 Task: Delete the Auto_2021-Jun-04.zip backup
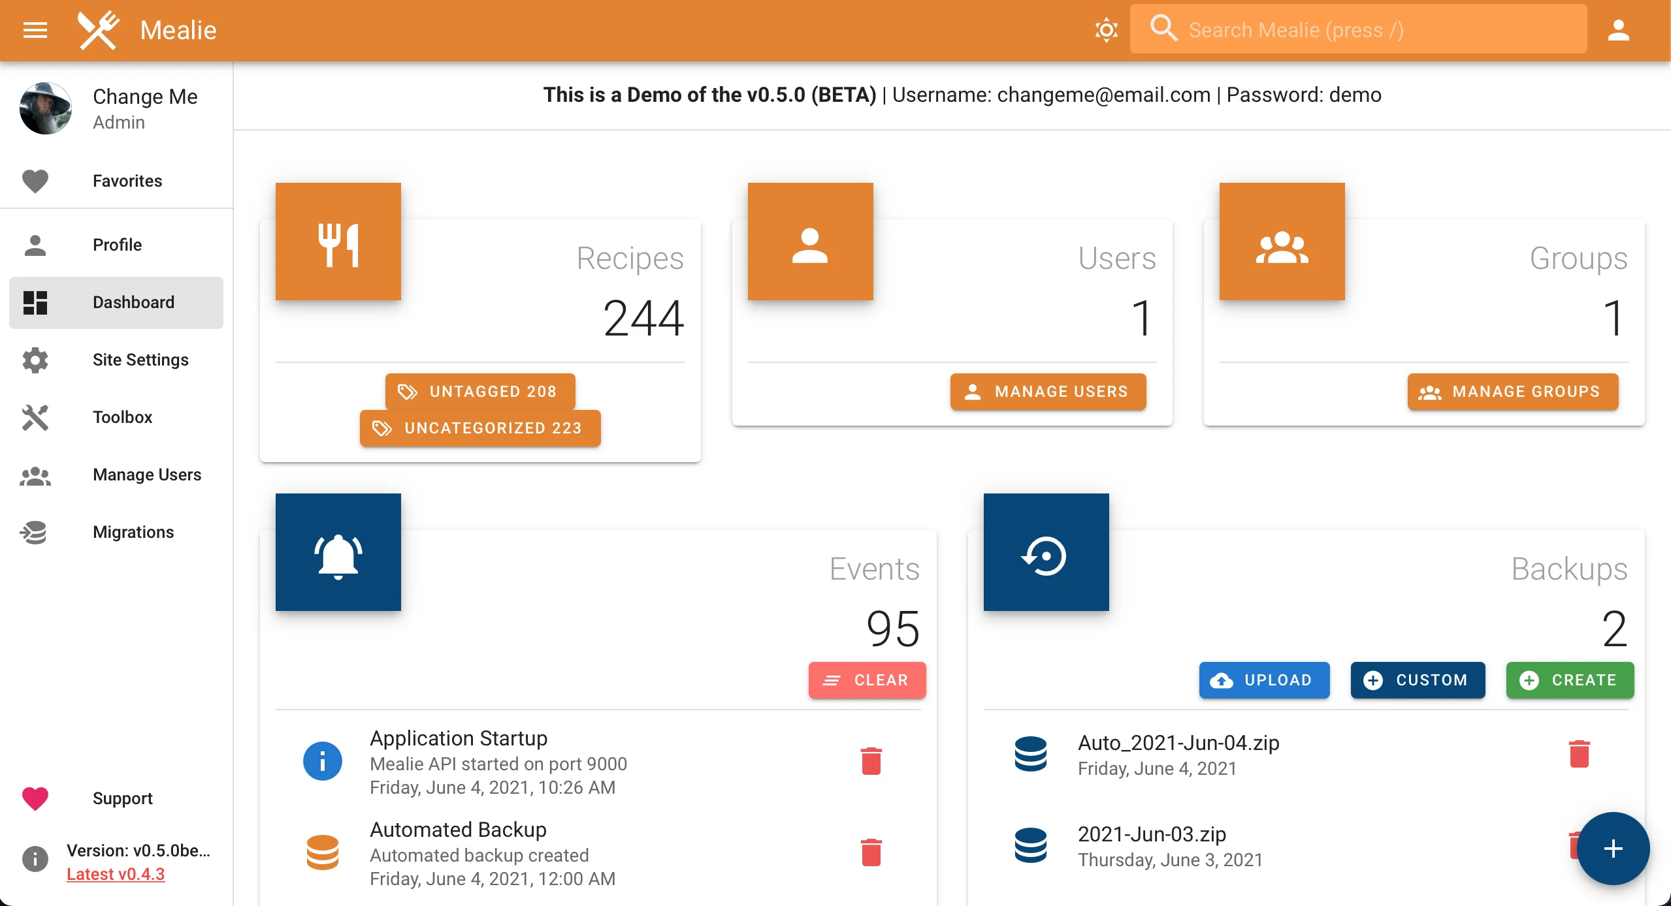1579,754
